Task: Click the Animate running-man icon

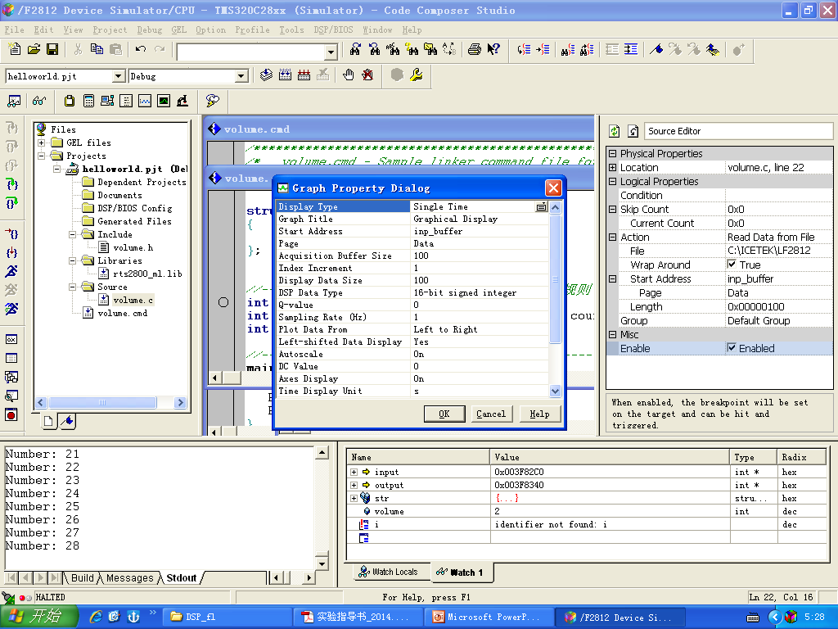Action: point(11,309)
